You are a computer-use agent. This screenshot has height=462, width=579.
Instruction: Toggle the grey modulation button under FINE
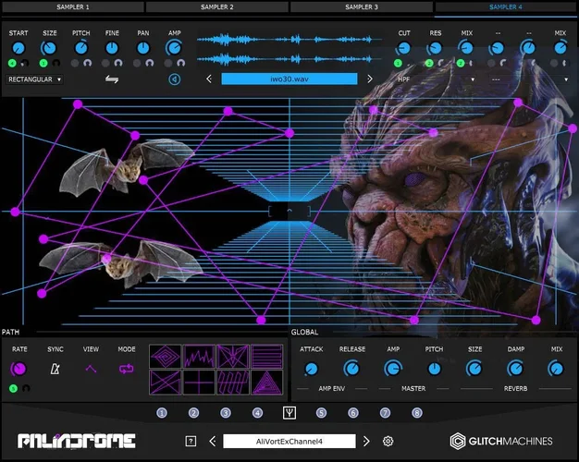[x=106, y=63]
